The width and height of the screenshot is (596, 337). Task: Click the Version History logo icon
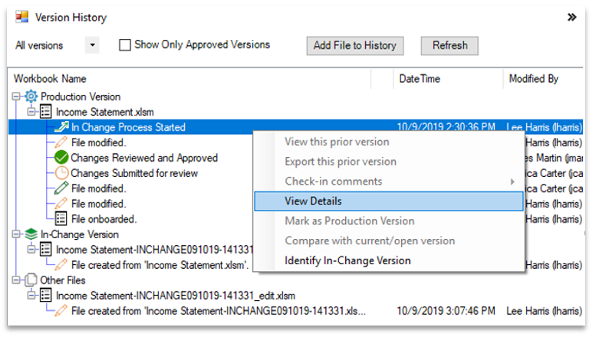(22, 17)
